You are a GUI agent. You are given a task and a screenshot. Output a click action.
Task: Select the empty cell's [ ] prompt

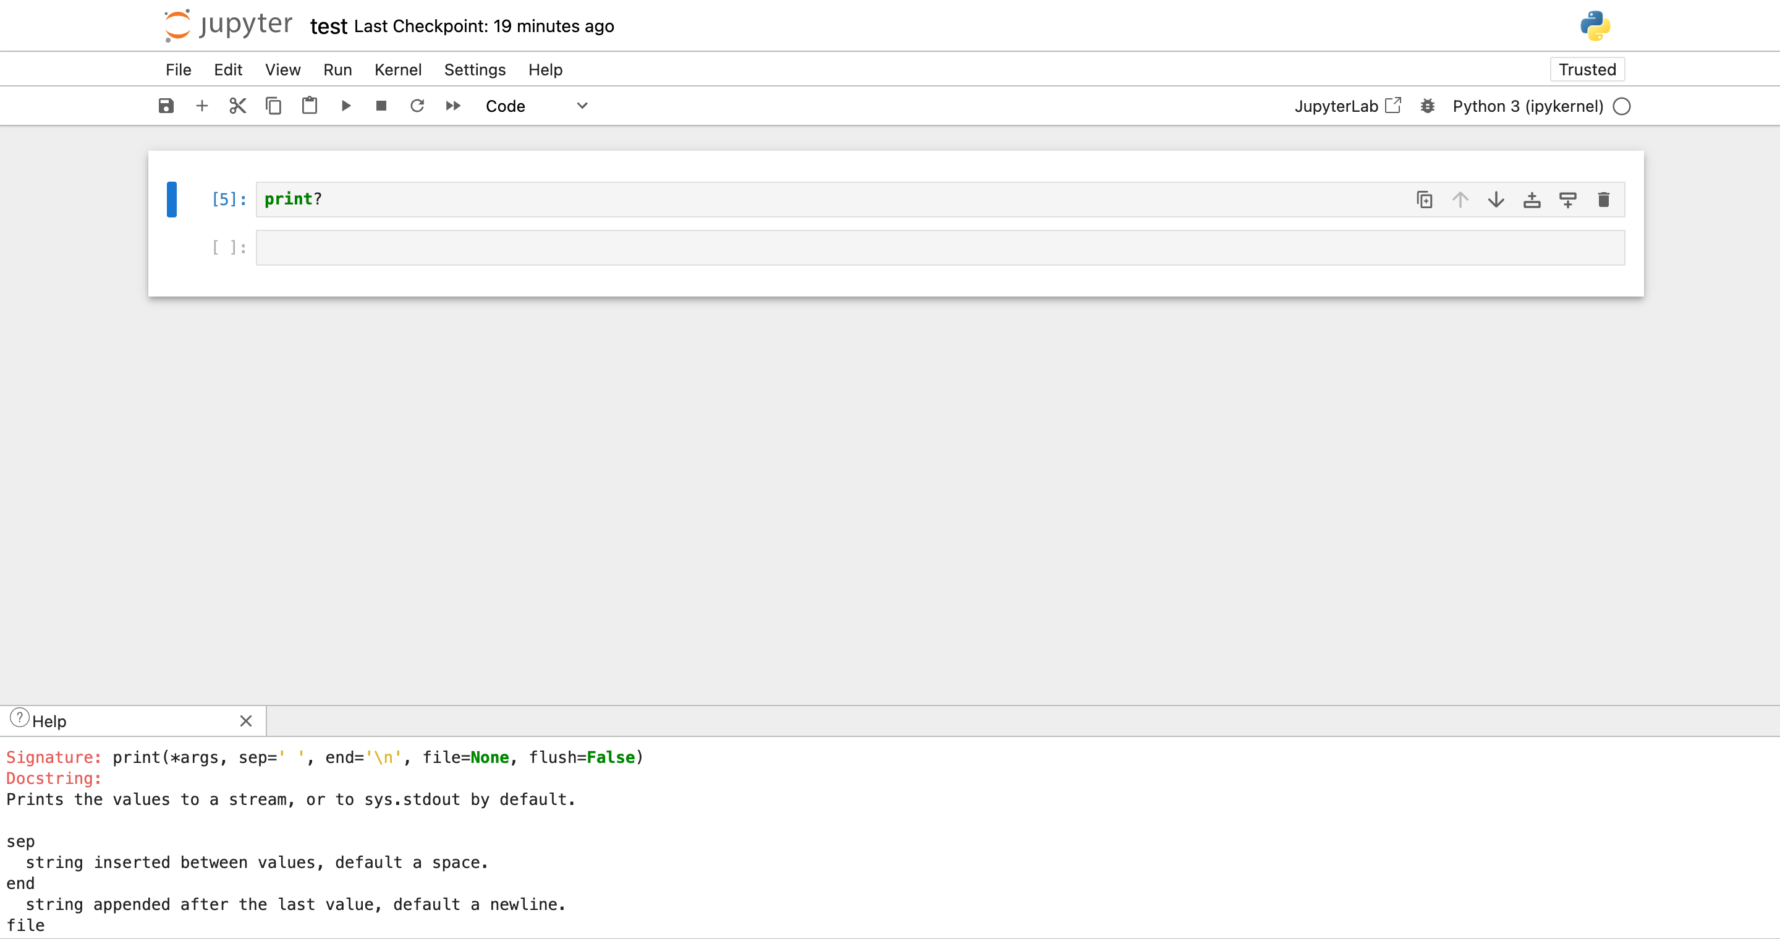click(229, 247)
